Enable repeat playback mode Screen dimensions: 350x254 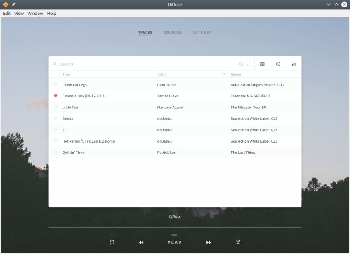(x=112, y=241)
